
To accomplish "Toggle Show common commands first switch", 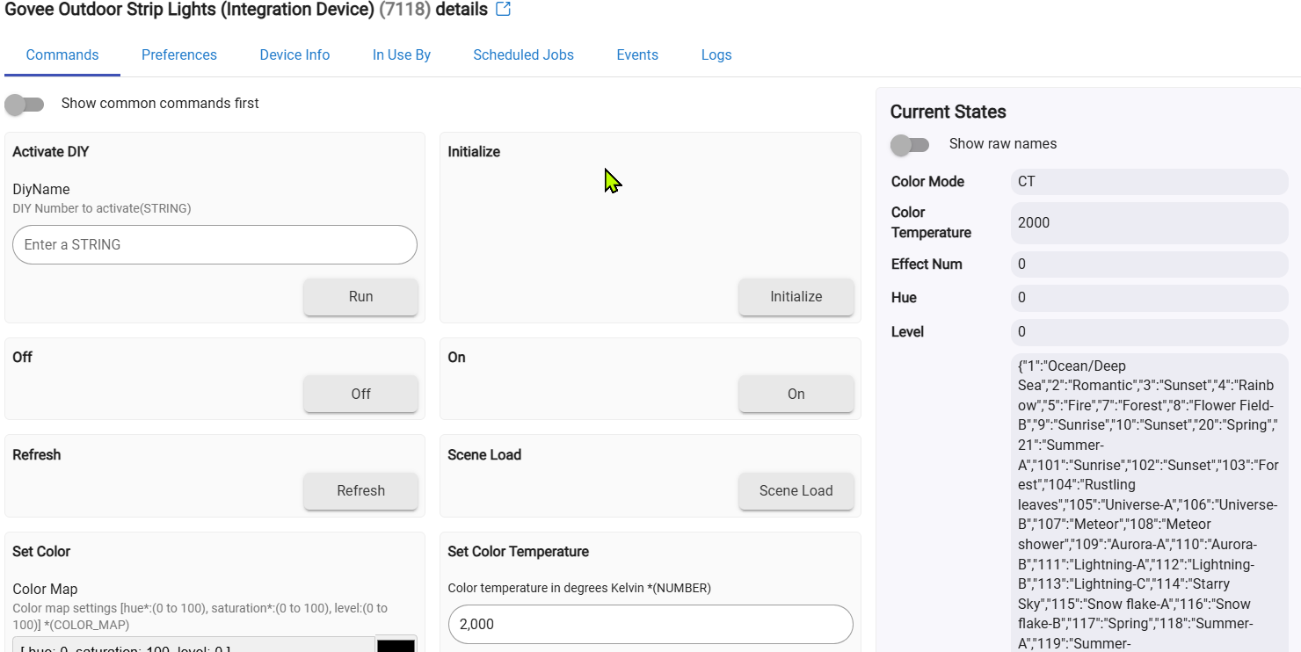I will [x=25, y=104].
